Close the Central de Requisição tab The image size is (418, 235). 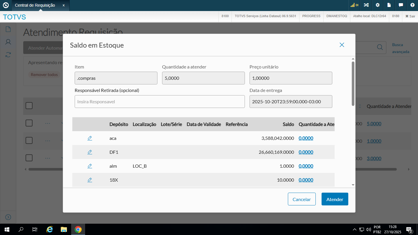(x=64, y=5)
